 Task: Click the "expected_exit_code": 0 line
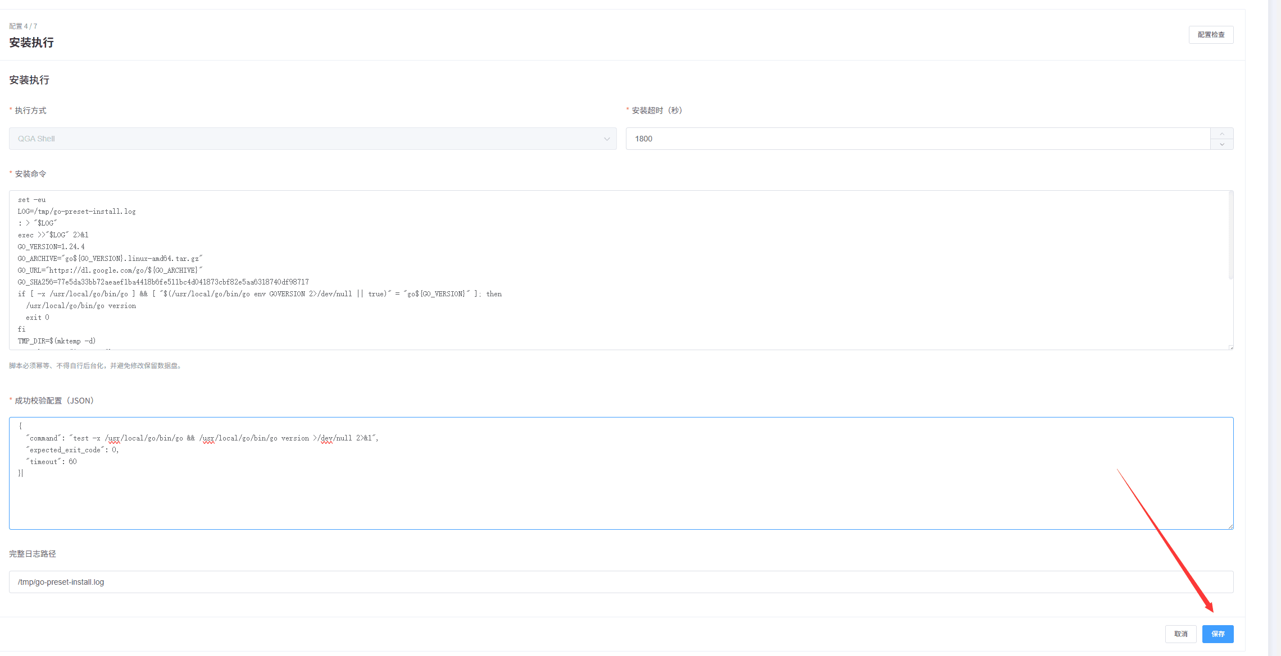click(72, 450)
